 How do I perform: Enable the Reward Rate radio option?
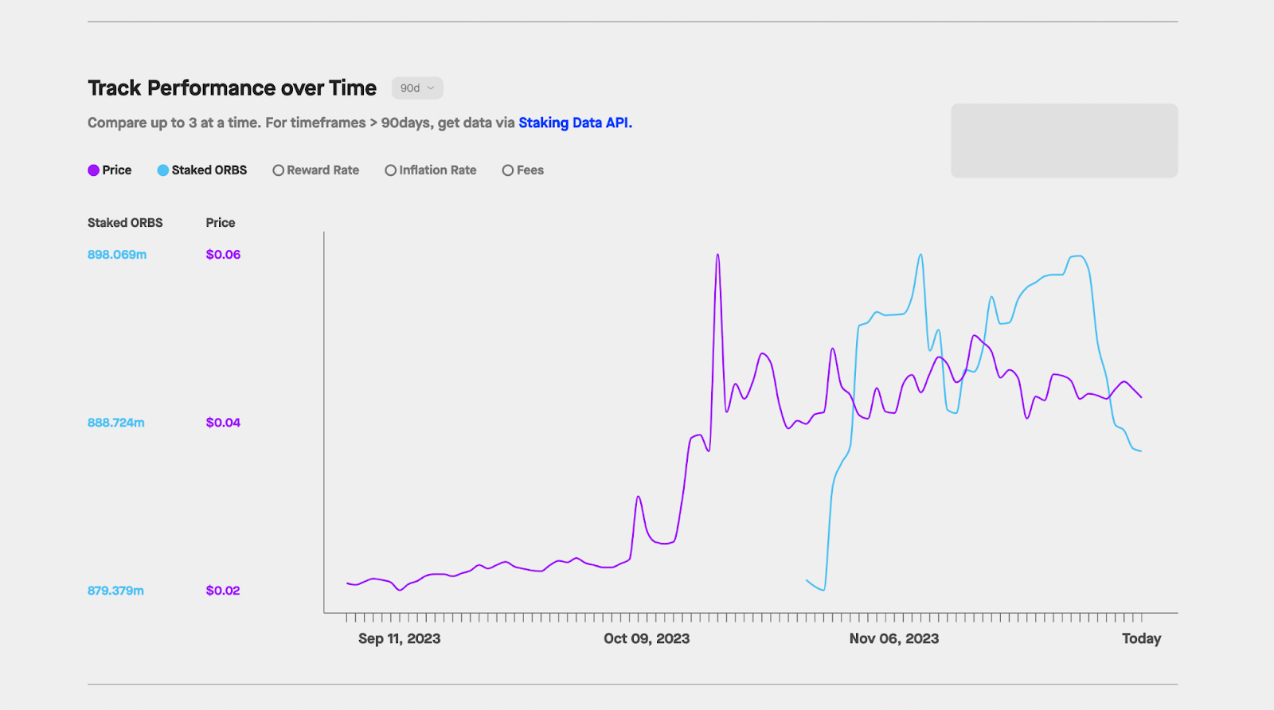click(278, 170)
